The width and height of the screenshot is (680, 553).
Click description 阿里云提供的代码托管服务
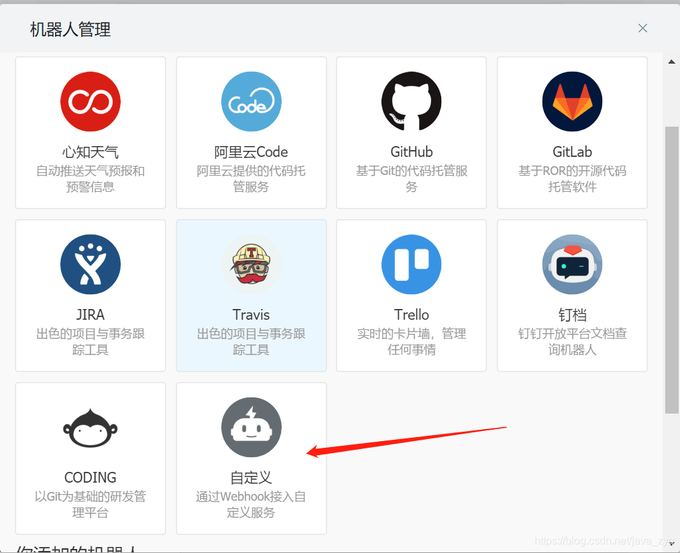point(251,178)
